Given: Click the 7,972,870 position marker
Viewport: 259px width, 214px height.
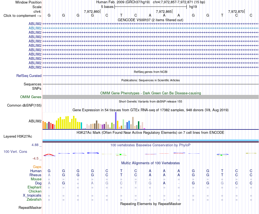Looking at the screenshot, I should [x=236, y=11].
